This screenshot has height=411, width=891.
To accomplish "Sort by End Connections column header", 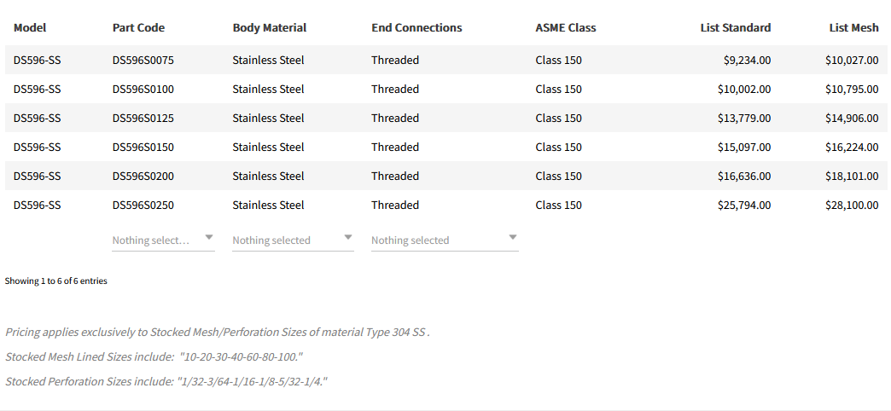I will click(x=416, y=27).
